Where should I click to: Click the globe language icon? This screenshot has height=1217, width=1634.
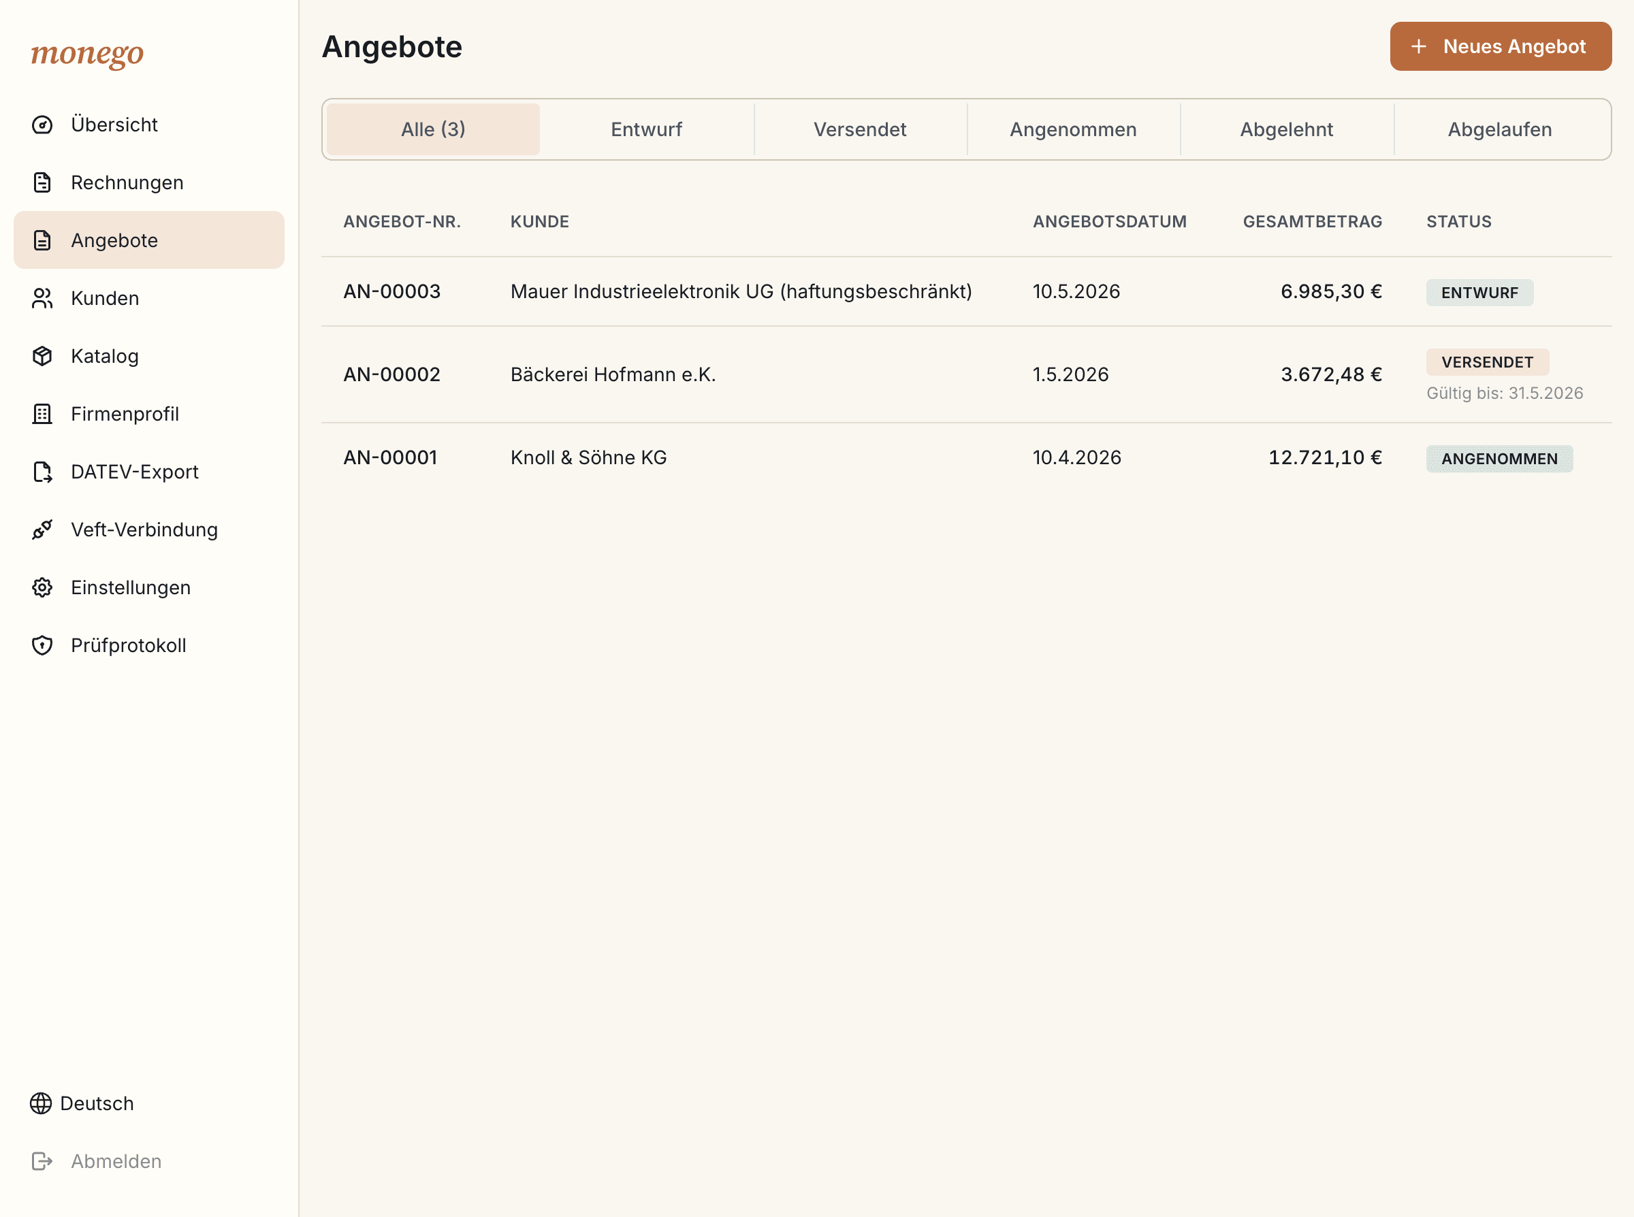pyautogui.click(x=41, y=1103)
